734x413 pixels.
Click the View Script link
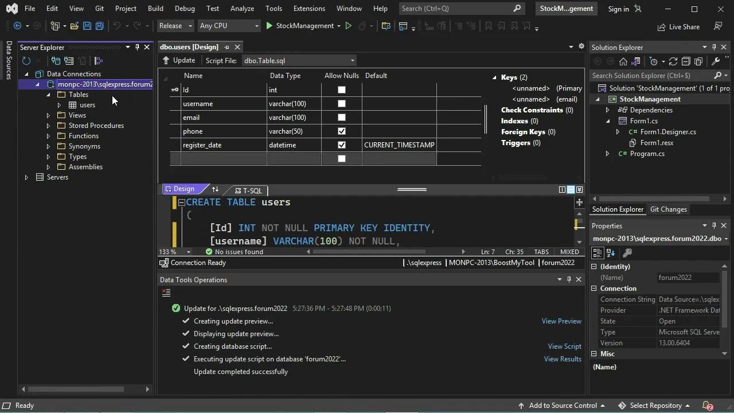coord(564,346)
